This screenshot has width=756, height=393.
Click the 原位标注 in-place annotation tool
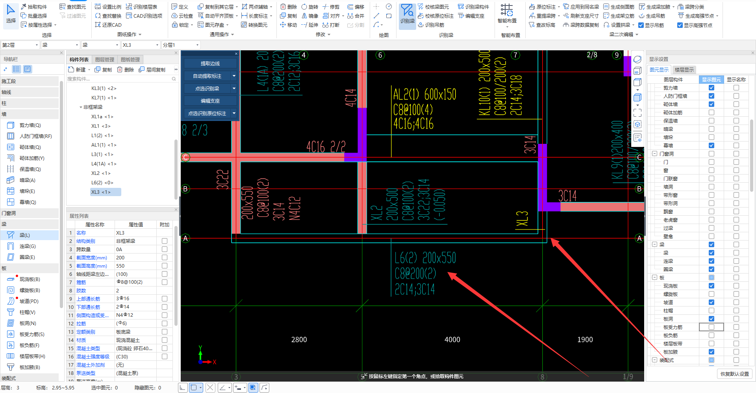(x=542, y=7)
